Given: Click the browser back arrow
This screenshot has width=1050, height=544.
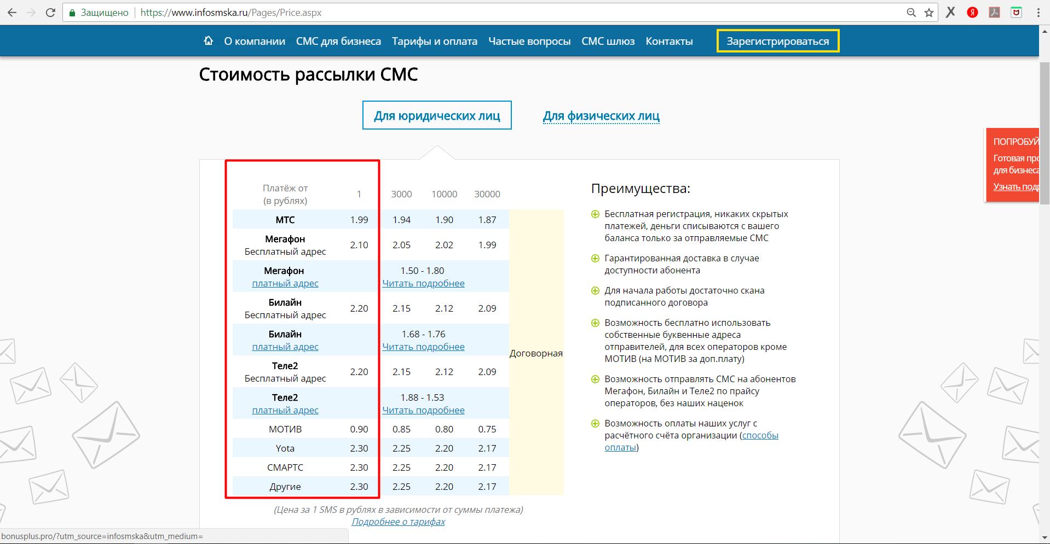Looking at the screenshot, I should click(12, 13).
